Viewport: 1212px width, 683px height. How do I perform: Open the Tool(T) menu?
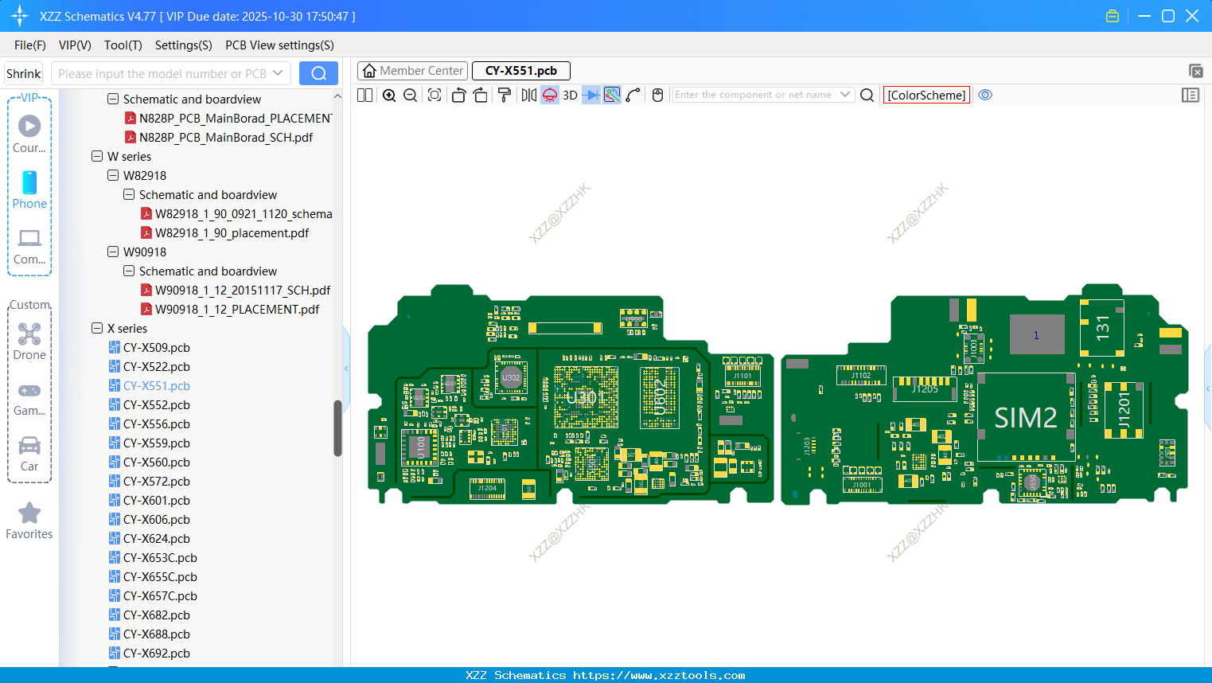(123, 45)
